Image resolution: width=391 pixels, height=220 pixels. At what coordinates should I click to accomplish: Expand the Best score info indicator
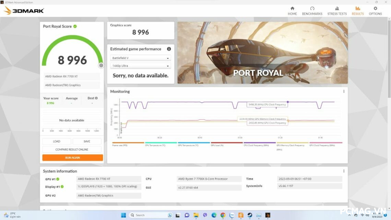[96, 98]
